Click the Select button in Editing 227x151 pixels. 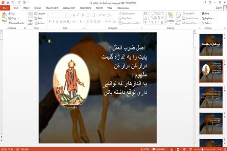point(207,23)
